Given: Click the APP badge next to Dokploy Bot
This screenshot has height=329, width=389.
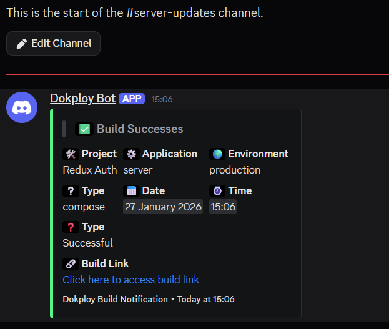Looking at the screenshot, I should (x=132, y=99).
